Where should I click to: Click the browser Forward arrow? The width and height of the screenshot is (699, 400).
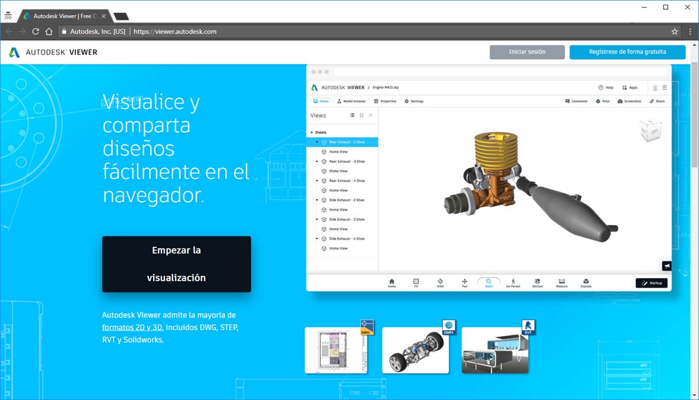22,31
